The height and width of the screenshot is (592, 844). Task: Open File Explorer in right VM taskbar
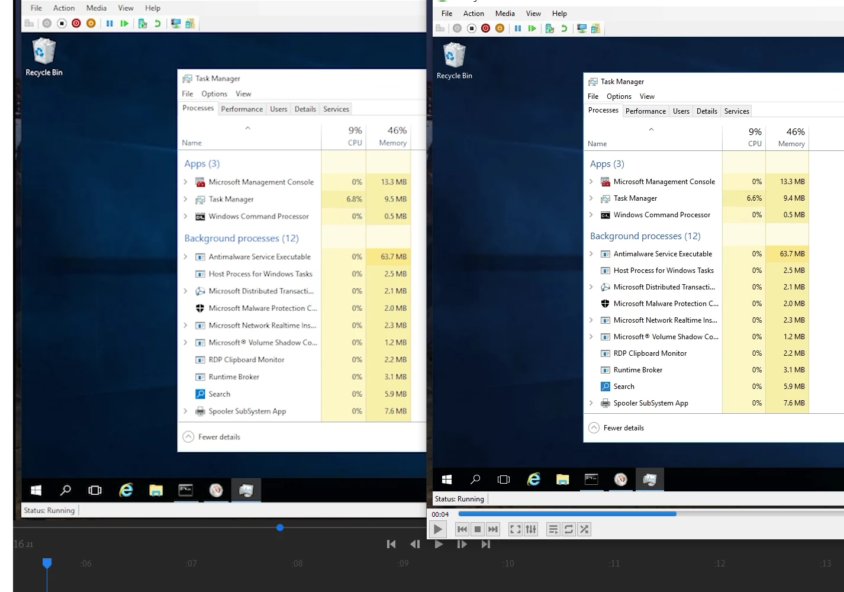pos(562,480)
